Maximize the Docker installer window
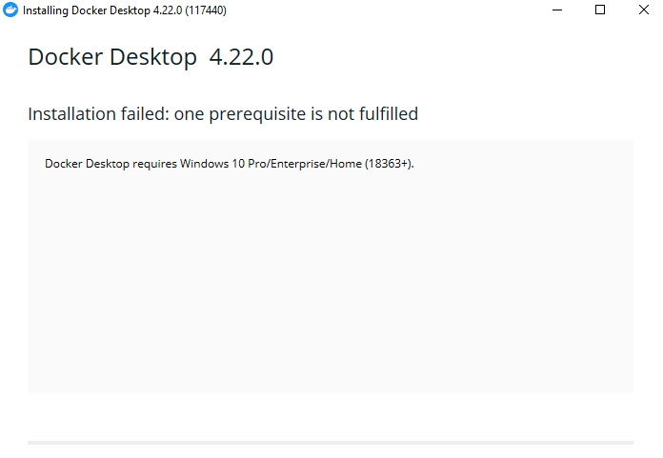Image resolution: width=663 pixels, height=458 pixels. coord(600,10)
